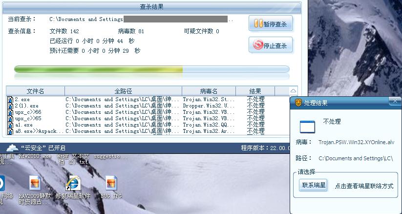Sort results by the 文件名 column header

[x=35, y=91]
